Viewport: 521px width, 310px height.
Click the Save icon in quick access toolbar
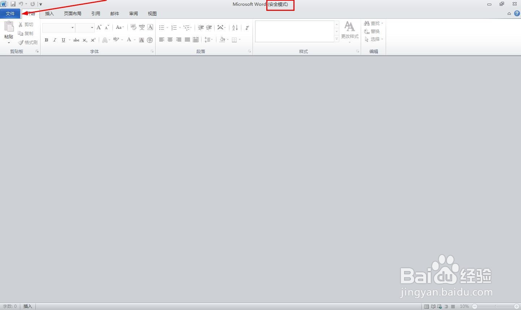tap(13, 4)
